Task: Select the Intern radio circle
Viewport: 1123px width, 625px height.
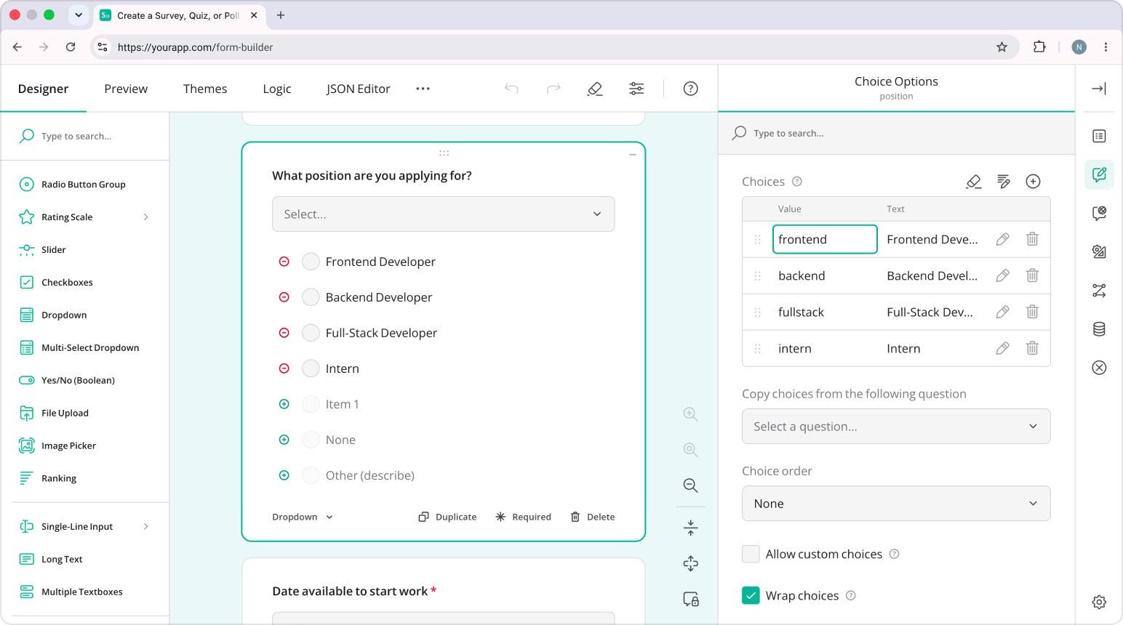Action: 311,368
